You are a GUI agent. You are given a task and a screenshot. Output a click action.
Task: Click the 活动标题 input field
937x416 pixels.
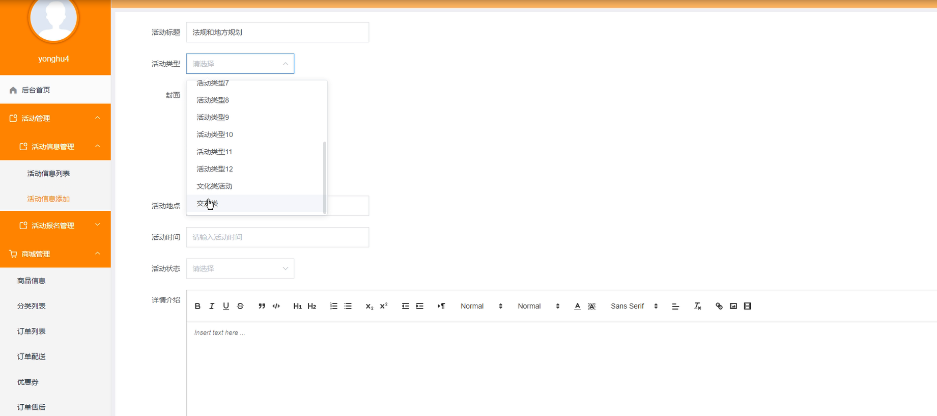pyautogui.click(x=277, y=32)
